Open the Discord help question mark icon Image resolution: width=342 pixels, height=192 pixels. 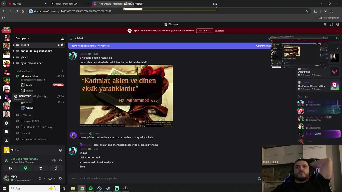click(338, 24)
